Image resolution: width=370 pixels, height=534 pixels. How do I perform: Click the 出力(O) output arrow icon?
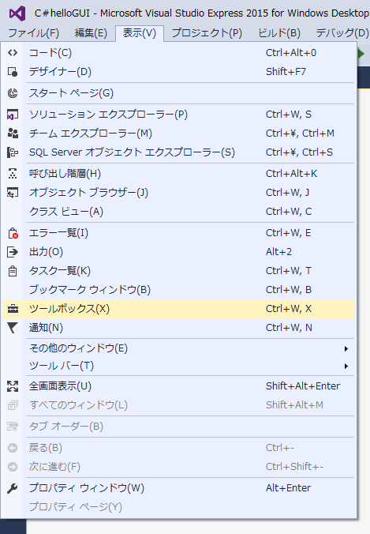point(13,252)
